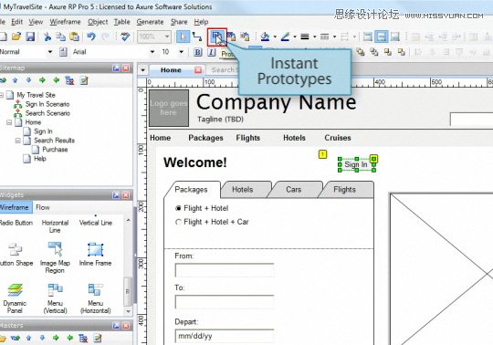Pop out the Sitemap panel
493x345 pixels.
point(116,68)
